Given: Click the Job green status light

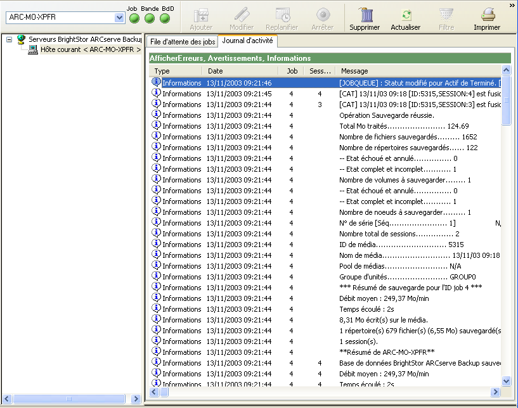Looking at the screenshot, I should click(x=134, y=18).
